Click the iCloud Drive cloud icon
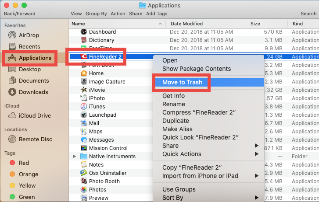The width and height of the screenshot is (319, 202). tap(12, 115)
